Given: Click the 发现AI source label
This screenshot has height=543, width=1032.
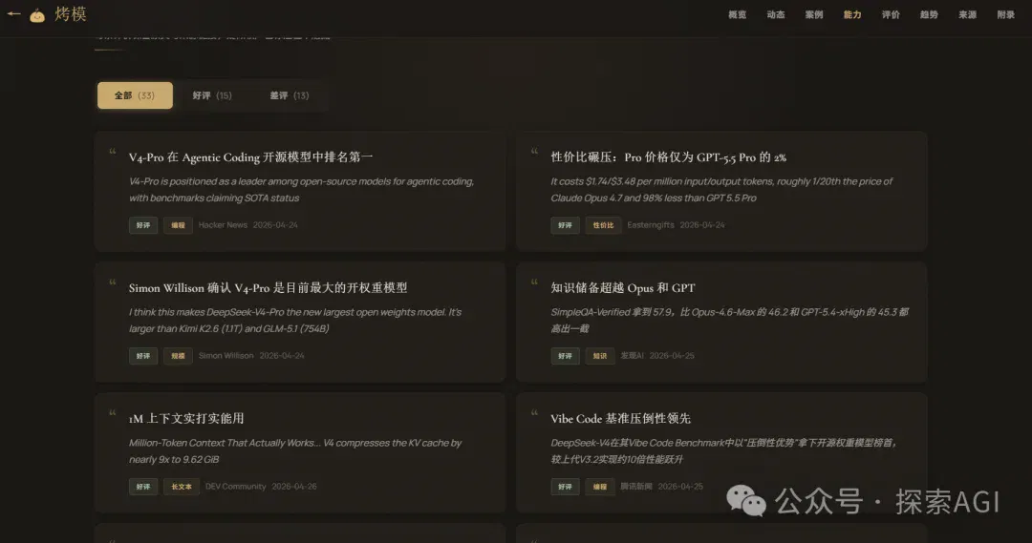Looking at the screenshot, I should pyautogui.click(x=632, y=356).
